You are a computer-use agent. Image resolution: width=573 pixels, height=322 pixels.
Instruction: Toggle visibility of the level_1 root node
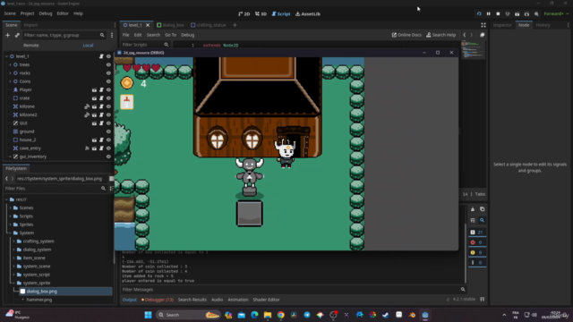108,56
